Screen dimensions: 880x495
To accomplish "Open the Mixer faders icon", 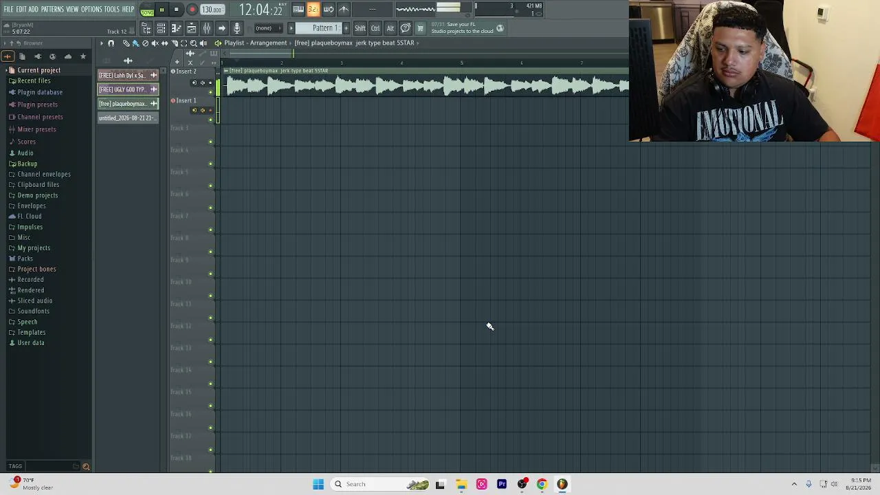I will 206,28.
